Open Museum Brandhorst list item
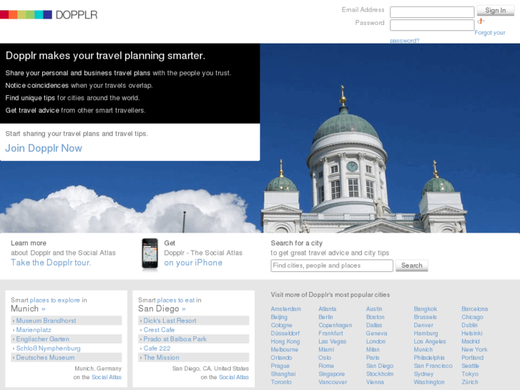Screen dimensions: 520x390 tap(46, 321)
